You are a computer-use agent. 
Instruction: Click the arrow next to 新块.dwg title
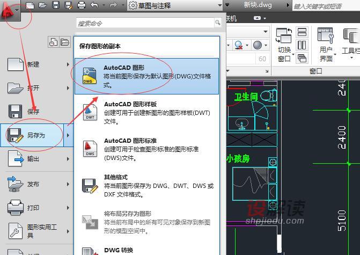[x=288, y=5]
